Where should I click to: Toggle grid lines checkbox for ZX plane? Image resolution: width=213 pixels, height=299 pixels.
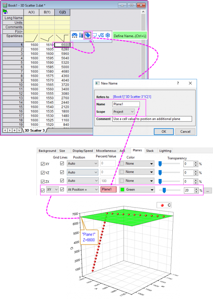62,181
